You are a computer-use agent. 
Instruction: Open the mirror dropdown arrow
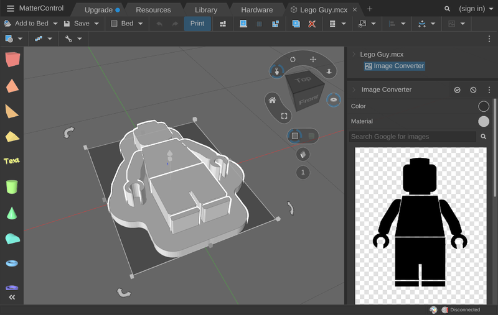click(x=433, y=24)
